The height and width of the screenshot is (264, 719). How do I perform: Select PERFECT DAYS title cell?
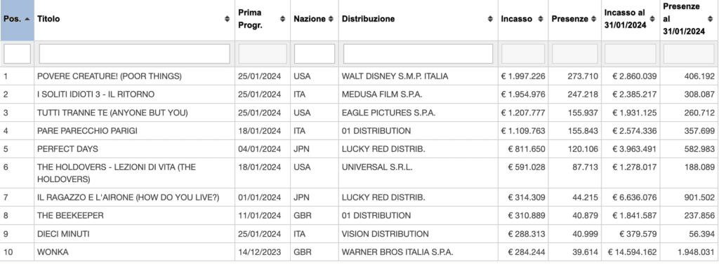click(67, 149)
